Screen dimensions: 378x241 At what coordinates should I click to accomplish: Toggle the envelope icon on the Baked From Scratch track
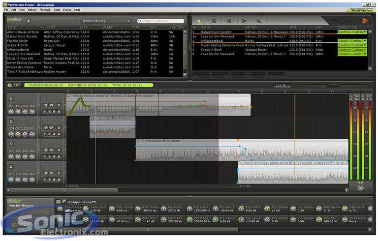[11, 99]
